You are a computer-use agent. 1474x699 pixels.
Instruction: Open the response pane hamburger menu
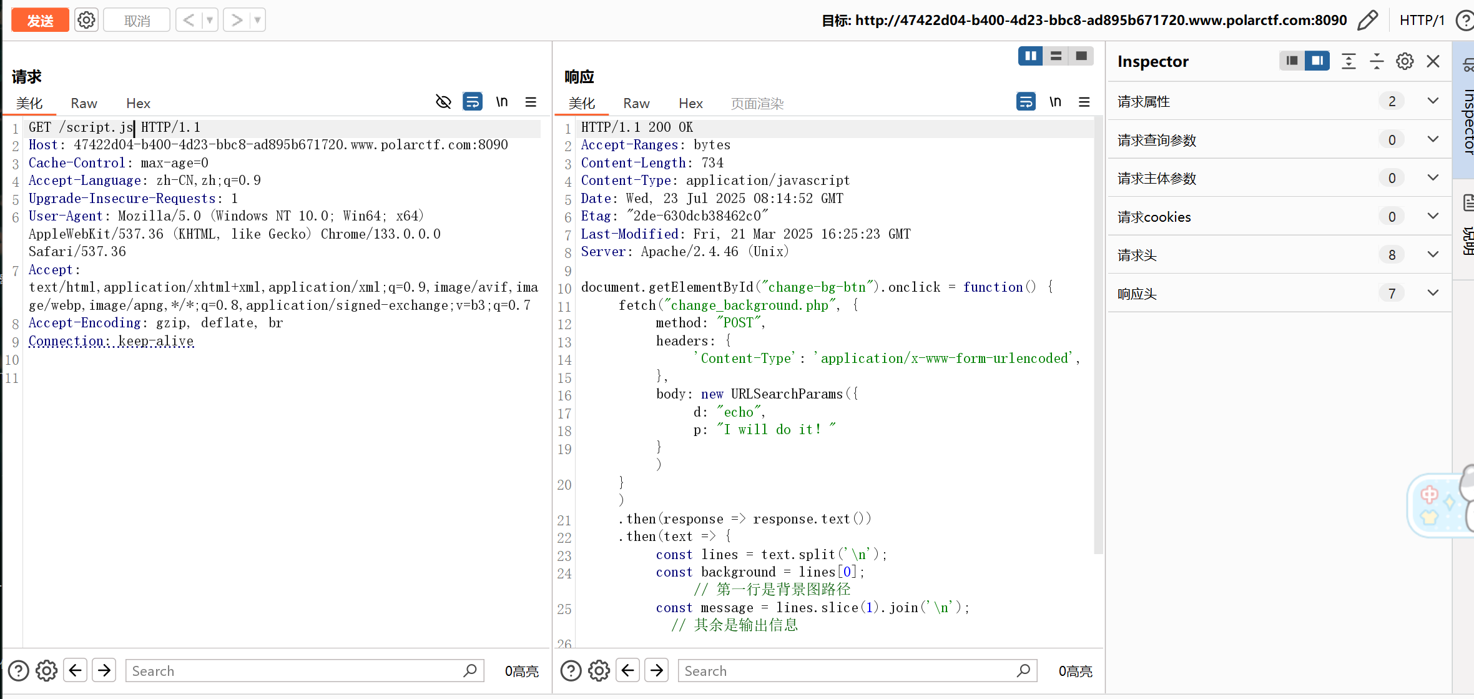[1084, 102]
